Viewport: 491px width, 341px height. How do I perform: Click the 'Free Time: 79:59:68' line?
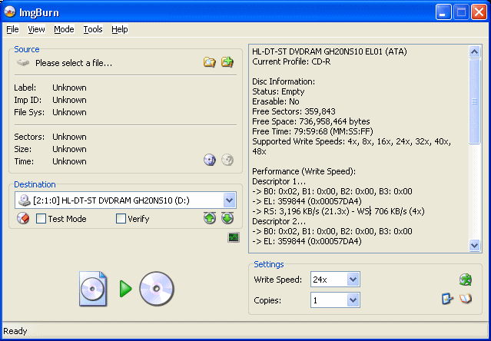[313, 131]
